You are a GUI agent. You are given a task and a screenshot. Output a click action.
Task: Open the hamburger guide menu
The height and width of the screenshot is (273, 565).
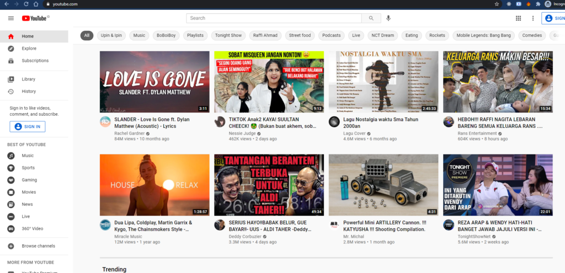tap(10, 18)
